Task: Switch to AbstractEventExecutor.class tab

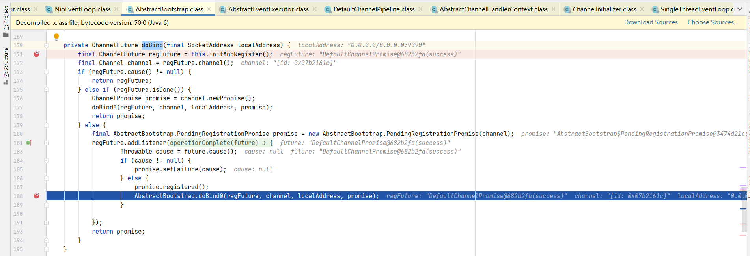Action: [x=268, y=9]
